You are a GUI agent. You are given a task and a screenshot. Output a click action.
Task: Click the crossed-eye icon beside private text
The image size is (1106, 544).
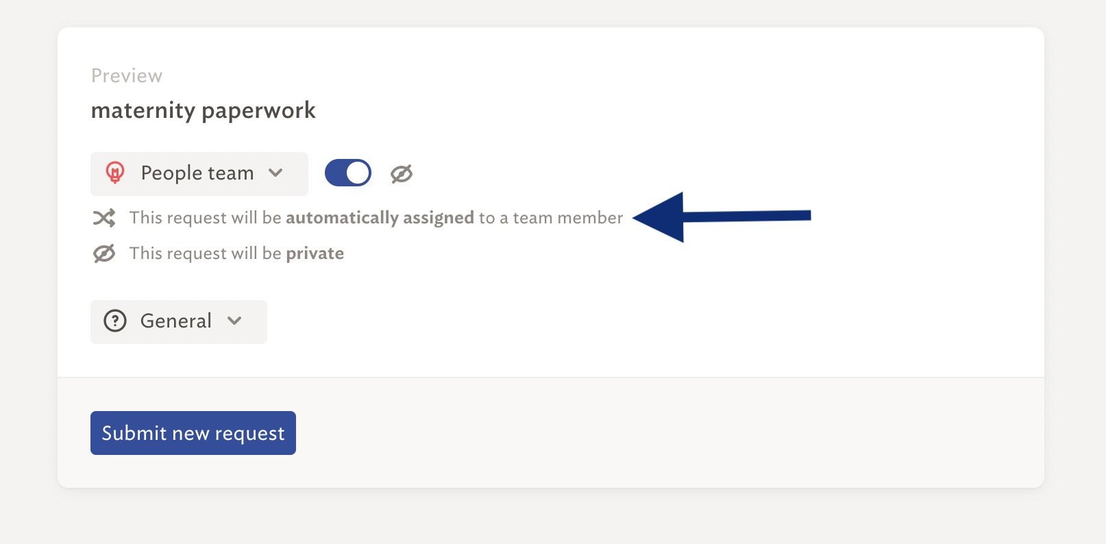pyautogui.click(x=104, y=254)
